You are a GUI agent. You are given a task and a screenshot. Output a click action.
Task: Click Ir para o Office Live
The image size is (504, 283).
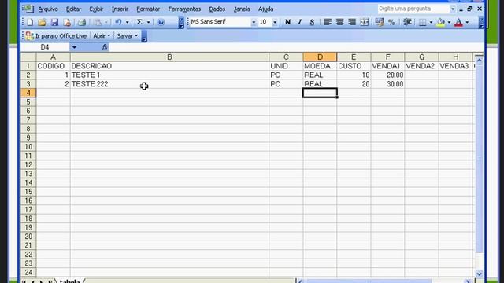pyautogui.click(x=61, y=35)
